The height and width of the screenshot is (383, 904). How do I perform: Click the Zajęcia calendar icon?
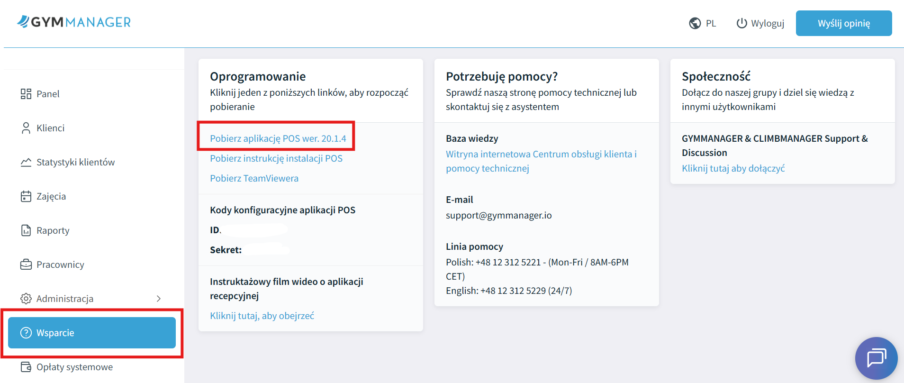(x=26, y=196)
